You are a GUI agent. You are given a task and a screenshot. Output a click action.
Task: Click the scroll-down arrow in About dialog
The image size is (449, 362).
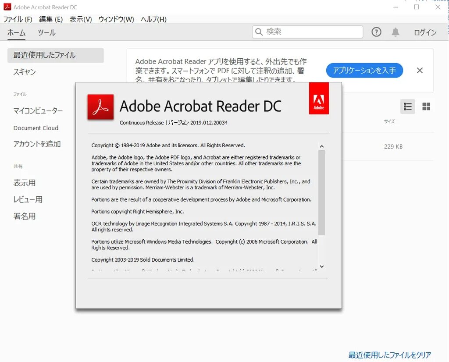click(x=322, y=266)
